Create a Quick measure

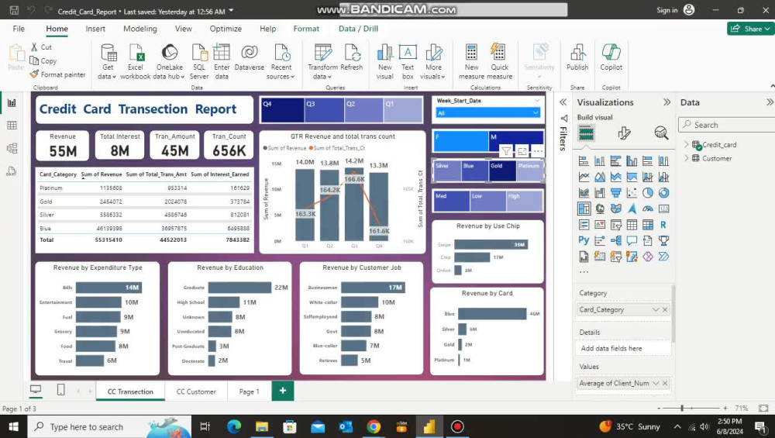click(499, 61)
